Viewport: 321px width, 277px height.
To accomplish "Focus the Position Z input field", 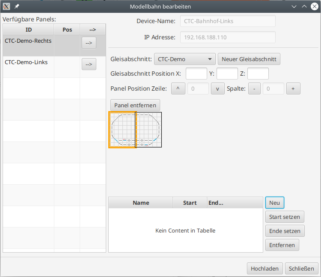I will click(258, 74).
